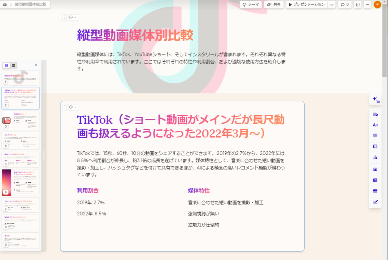Open the layout options icon
The image size is (388, 260).
(375, 146)
